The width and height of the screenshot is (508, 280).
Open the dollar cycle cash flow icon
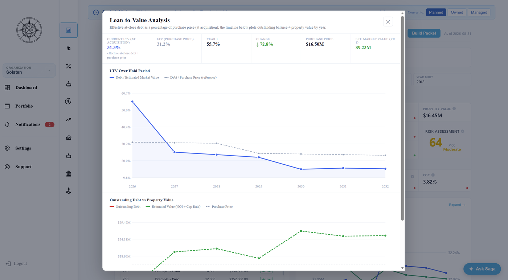click(68, 102)
